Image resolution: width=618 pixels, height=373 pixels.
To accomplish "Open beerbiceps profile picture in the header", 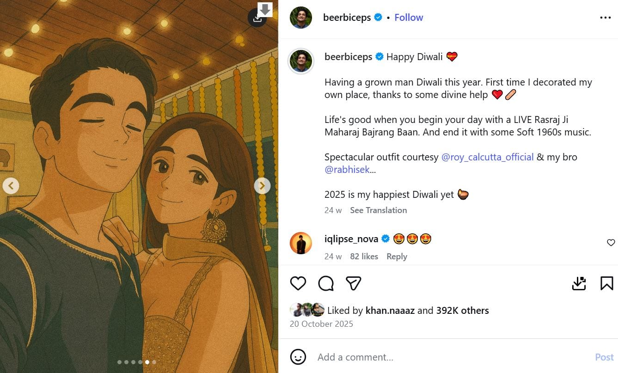I will coord(301,18).
